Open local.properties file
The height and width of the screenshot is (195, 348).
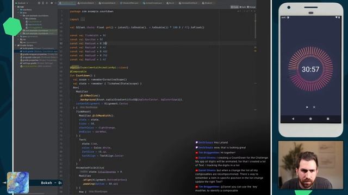point(35,66)
